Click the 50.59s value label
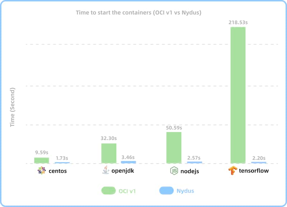The image size is (287, 207). click(x=173, y=127)
